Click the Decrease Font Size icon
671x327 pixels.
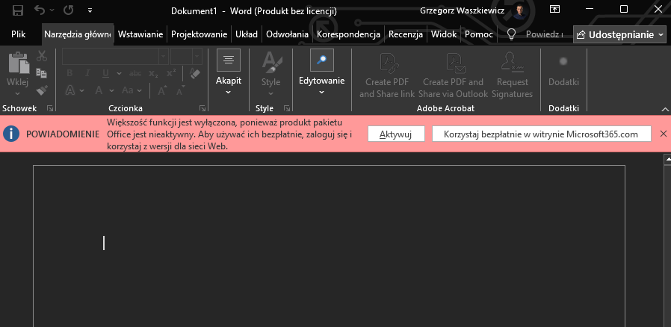coord(181,90)
